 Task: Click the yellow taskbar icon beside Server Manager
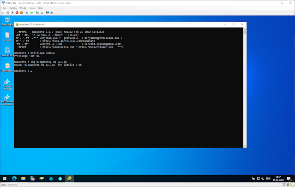point(42,179)
